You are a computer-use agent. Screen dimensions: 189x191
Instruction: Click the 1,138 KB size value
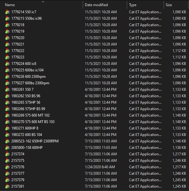[x=179, y=148]
